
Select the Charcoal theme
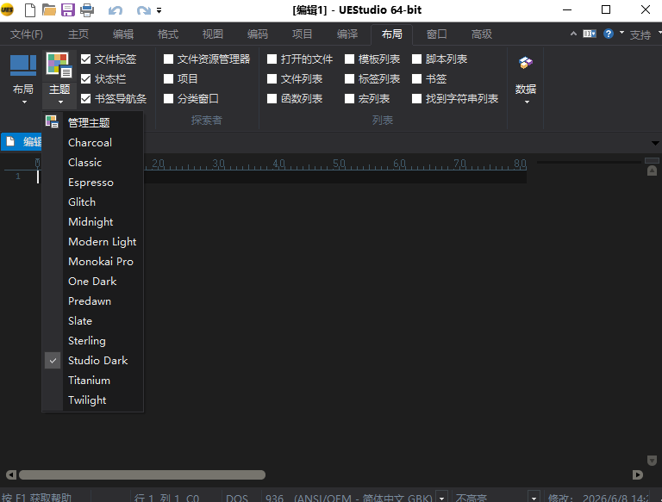tap(93, 143)
